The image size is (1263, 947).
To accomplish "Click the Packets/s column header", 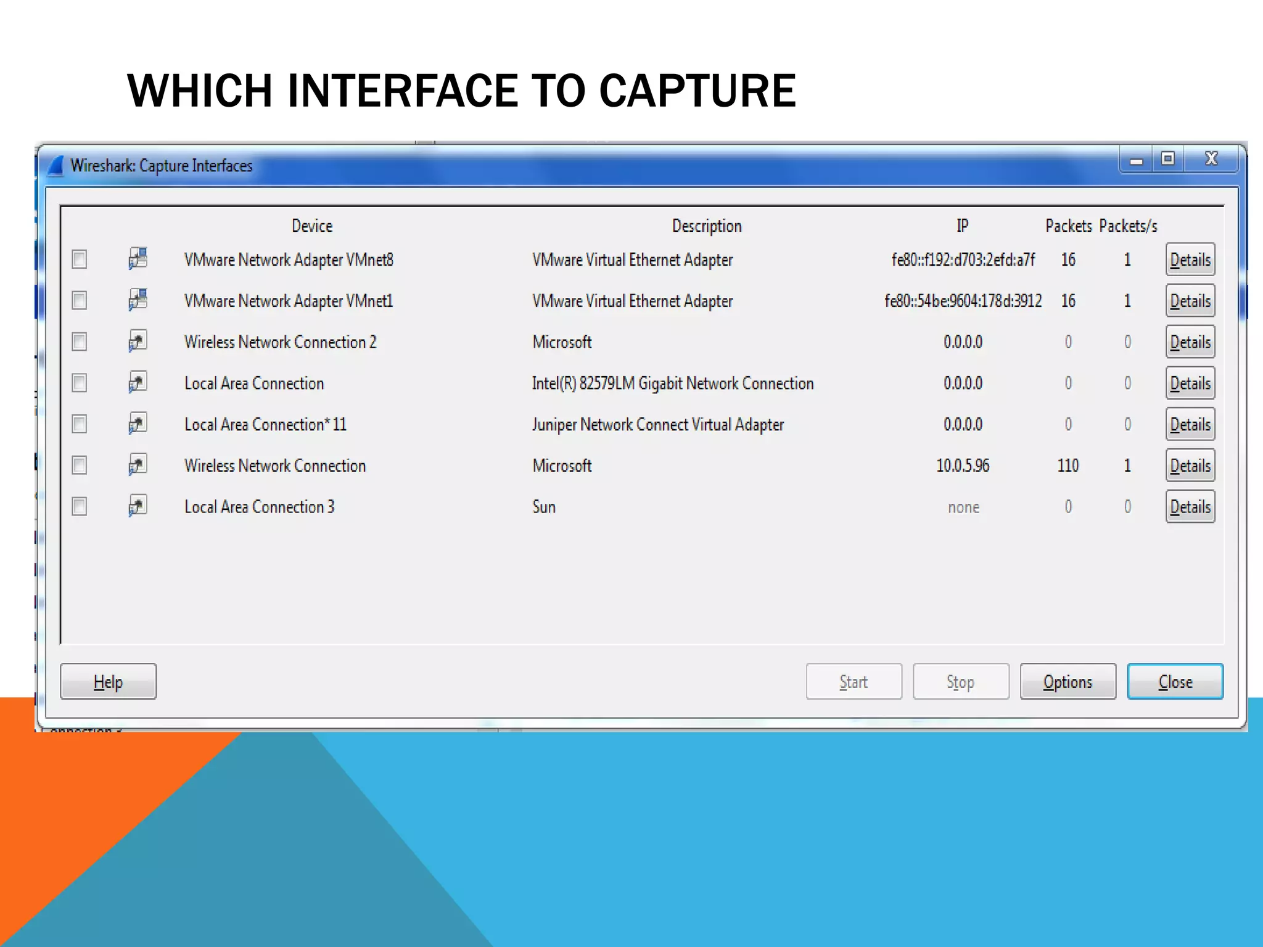I will pos(1129,226).
